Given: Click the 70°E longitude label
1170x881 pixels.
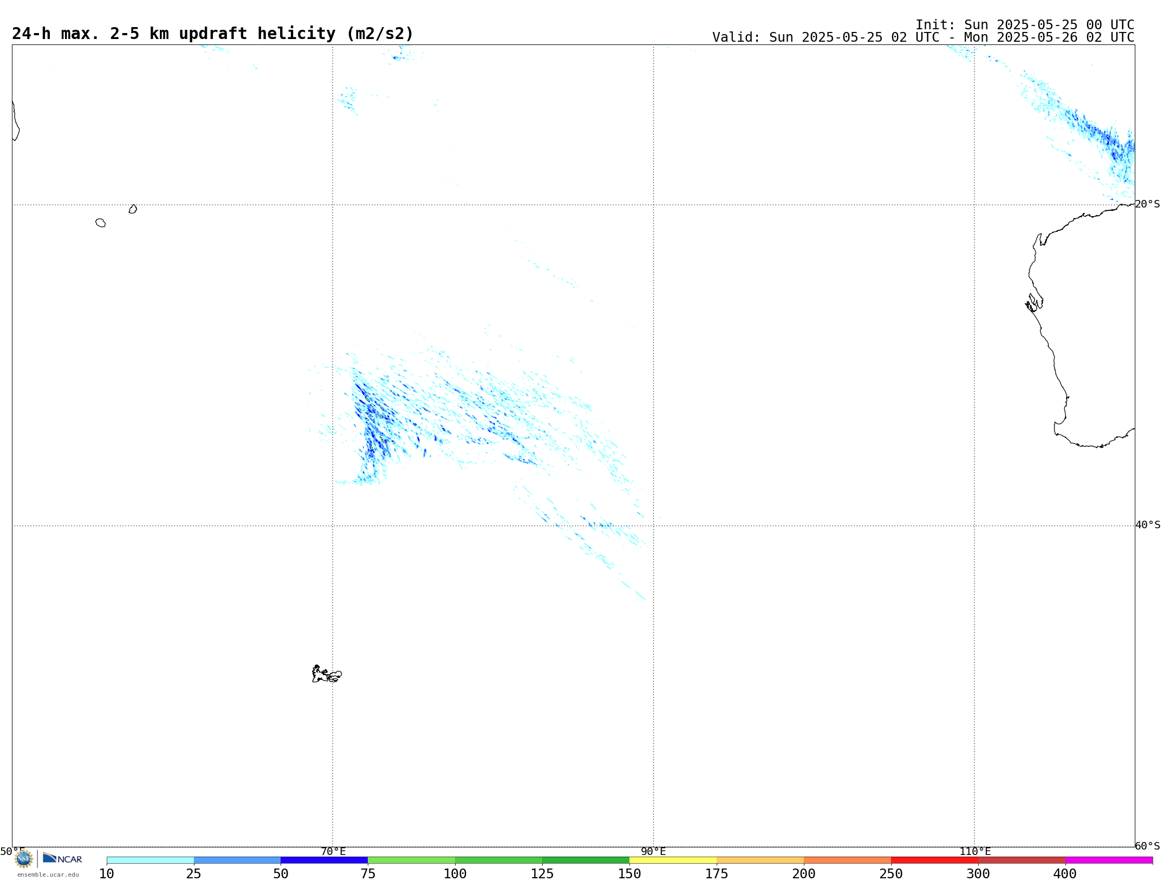Looking at the screenshot, I should [333, 851].
